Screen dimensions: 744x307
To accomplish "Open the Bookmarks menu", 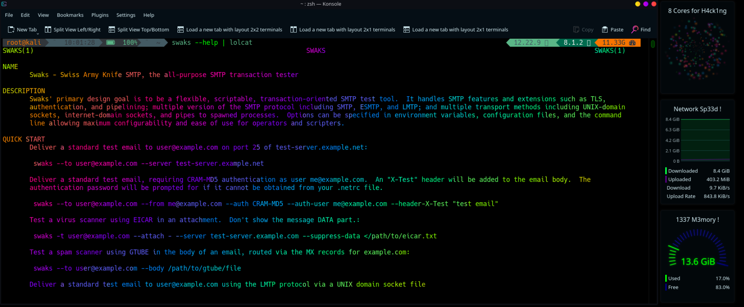I will click(x=70, y=15).
